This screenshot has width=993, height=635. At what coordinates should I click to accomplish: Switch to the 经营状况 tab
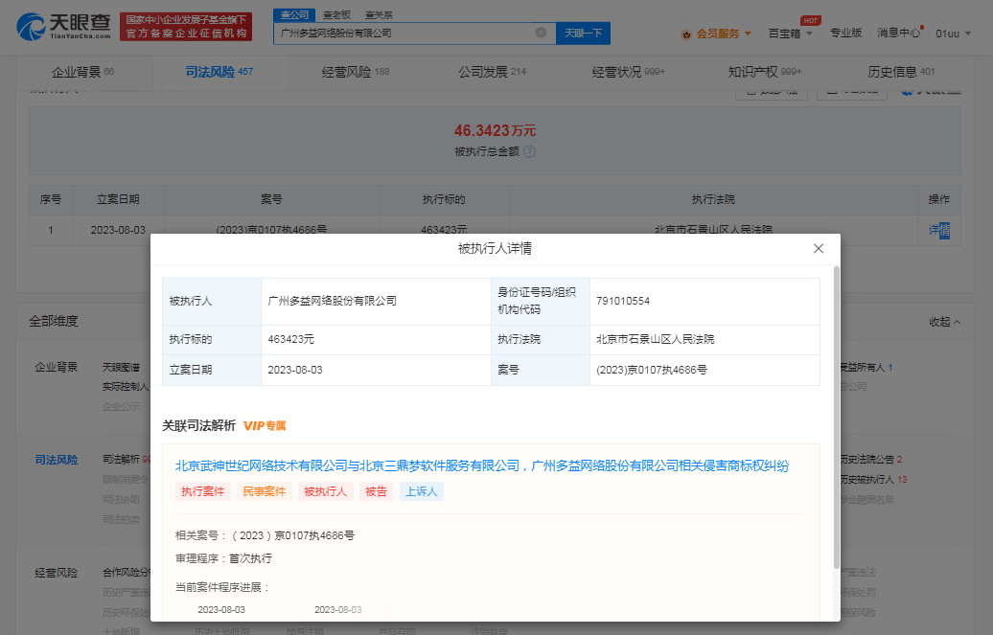coord(628,72)
